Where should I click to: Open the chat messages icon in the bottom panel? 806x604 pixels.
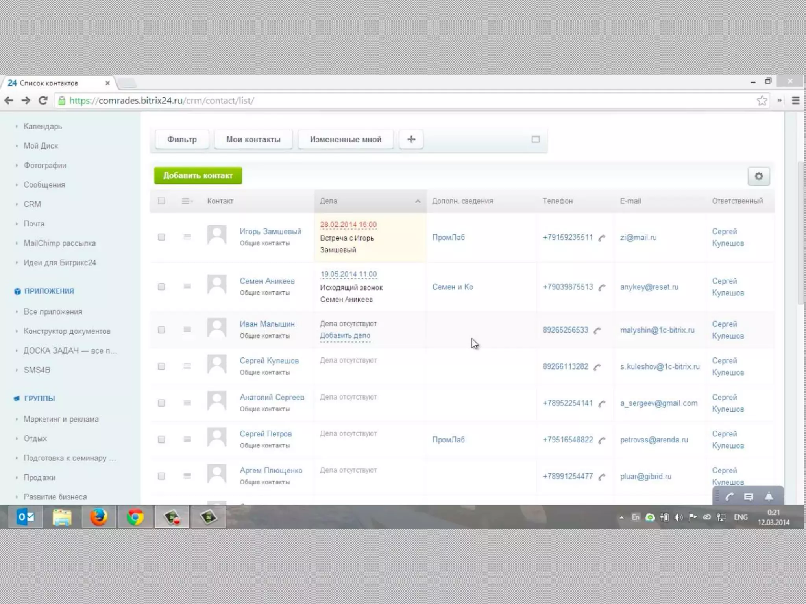point(749,497)
